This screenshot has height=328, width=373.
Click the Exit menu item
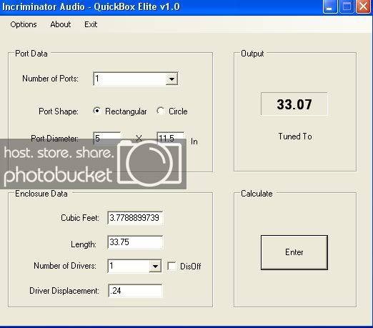click(91, 24)
